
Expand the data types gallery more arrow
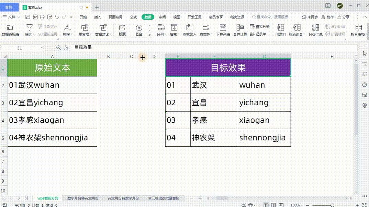[150, 35]
